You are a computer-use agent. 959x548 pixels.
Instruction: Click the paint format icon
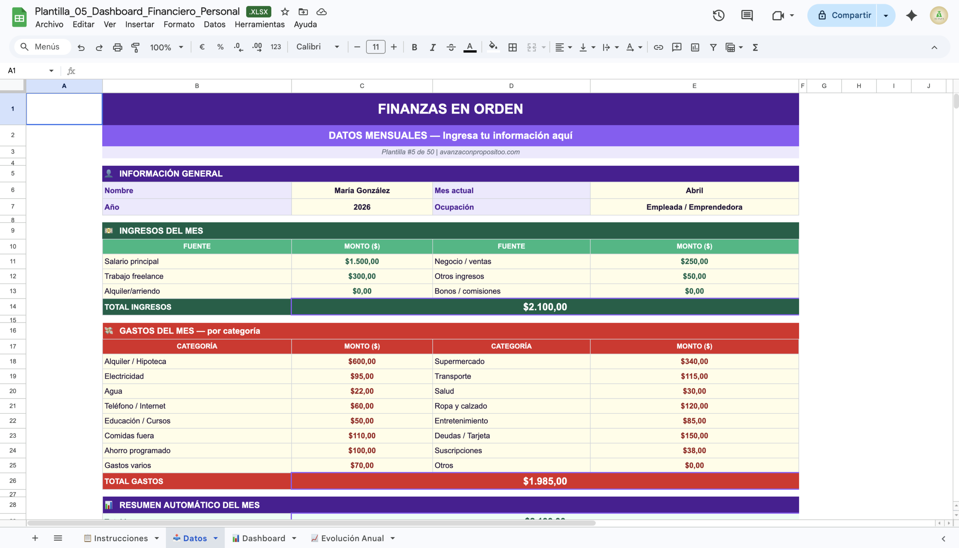[x=135, y=48]
